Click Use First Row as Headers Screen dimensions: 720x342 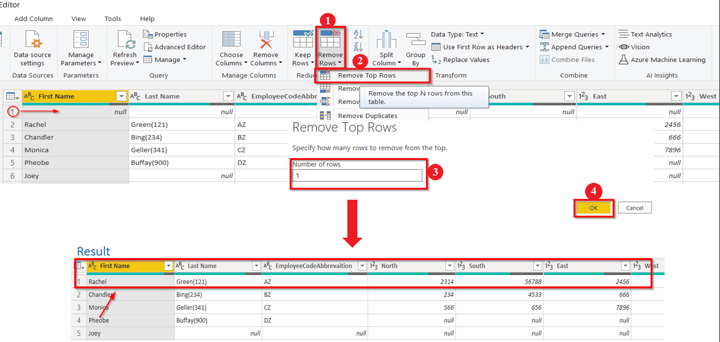coord(477,46)
